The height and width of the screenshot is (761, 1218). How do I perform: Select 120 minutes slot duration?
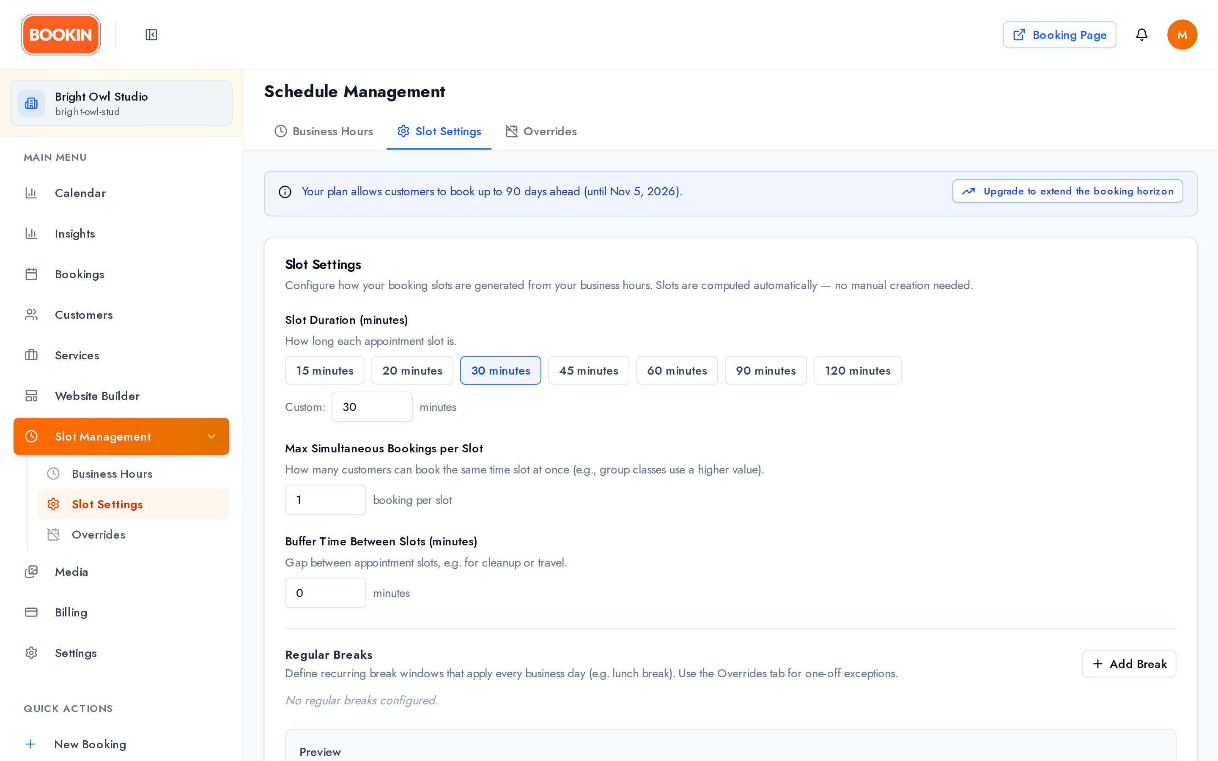[858, 370]
